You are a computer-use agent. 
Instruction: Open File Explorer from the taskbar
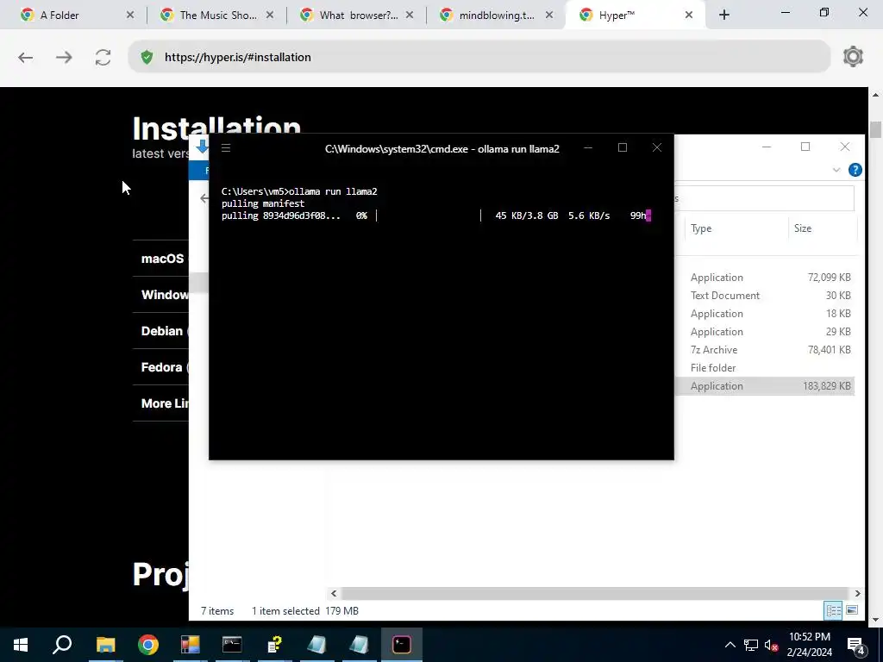click(105, 645)
